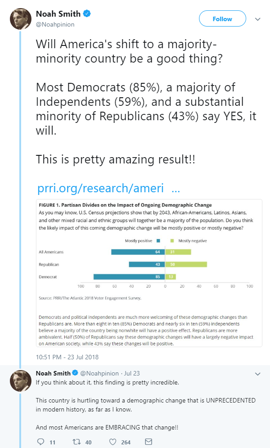Click the Republican 43 blue bar in chart
The height and width of the screenshot is (448, 270).
pyautogui.click(x=146, y=264)
